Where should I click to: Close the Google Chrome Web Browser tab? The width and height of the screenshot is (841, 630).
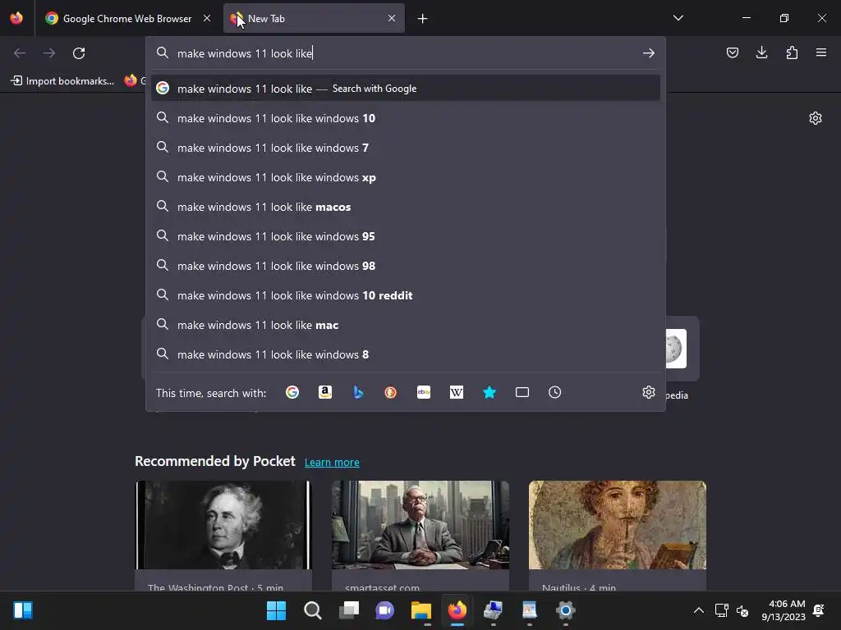click(207, 18)
